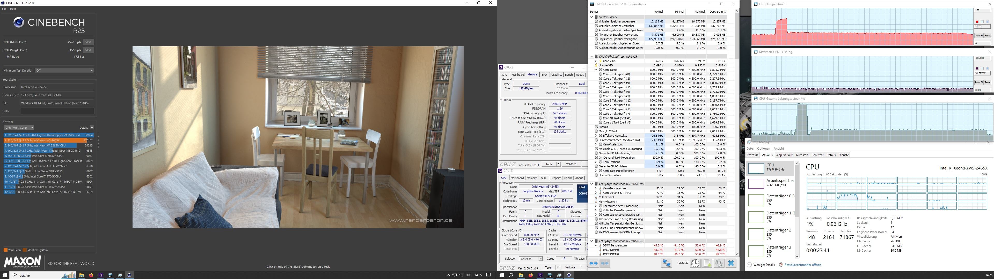Open the Datei menu in Task-Manager
The width and height of the screenshot is (994, 279).
tap(750, 149)
